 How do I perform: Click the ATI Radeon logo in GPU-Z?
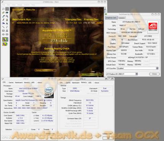tap(153, 27)
